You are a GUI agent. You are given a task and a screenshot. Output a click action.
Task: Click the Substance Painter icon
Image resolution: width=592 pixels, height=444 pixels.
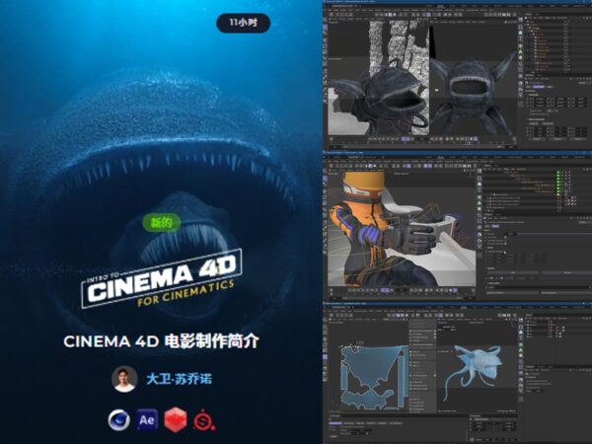(x=204, y=420)
